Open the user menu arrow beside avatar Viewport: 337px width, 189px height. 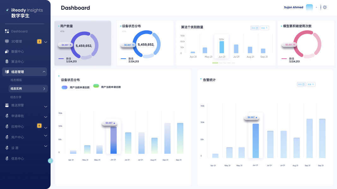click(x=316, y=7)
